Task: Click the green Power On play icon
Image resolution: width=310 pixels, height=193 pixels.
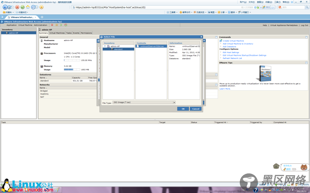Action: (61, 25)
